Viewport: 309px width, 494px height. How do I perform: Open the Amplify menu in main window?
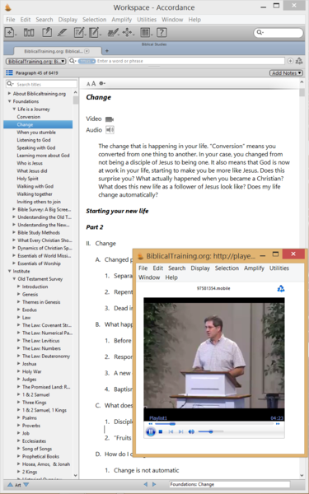[x=121, y=20]
